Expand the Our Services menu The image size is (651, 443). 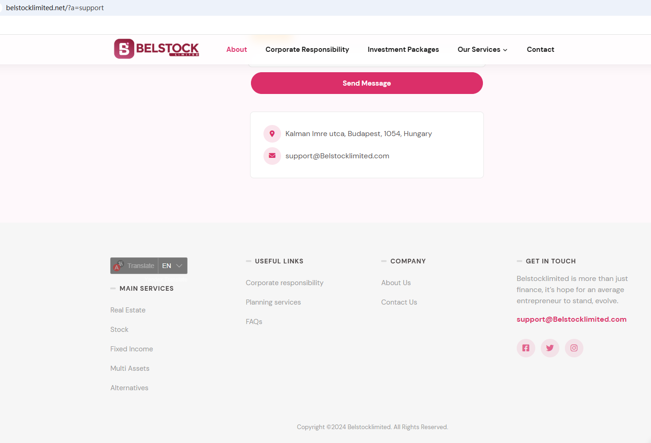click(x=482, y=50)
